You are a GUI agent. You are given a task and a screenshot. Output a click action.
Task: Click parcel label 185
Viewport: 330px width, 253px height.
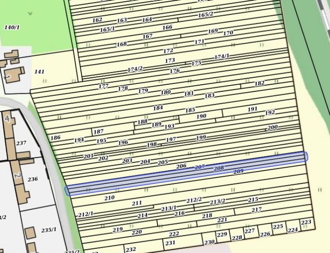coord(190,110)
